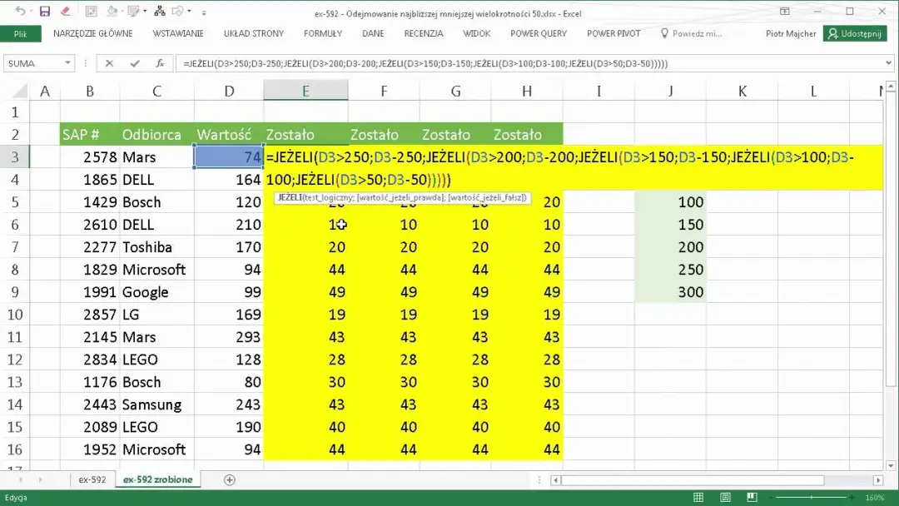Click the Undo arrow in title bar
The image size is (899, 506).
[19, 12]
